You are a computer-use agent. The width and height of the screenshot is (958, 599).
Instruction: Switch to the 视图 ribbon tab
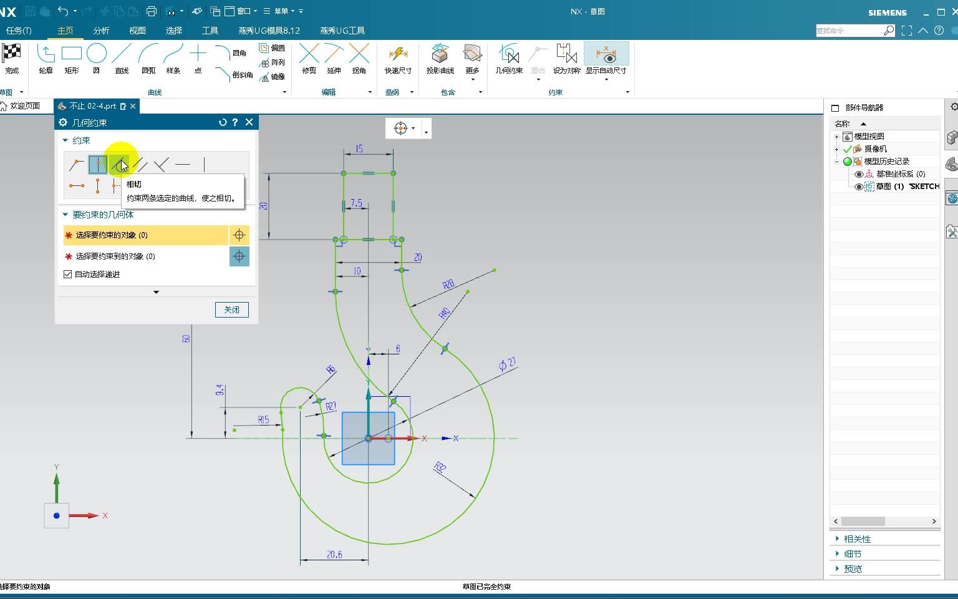tap(137, 31)
